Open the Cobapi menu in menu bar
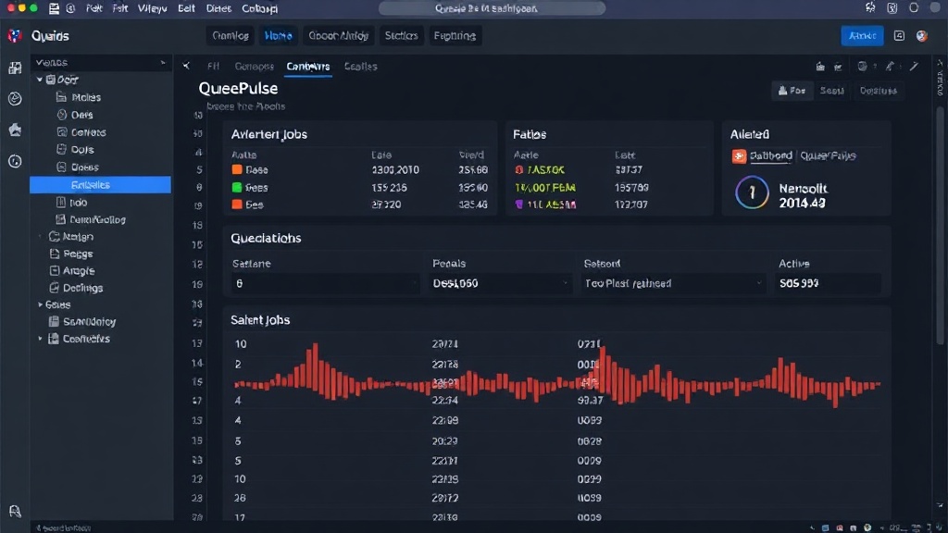 tap(259, 8)
